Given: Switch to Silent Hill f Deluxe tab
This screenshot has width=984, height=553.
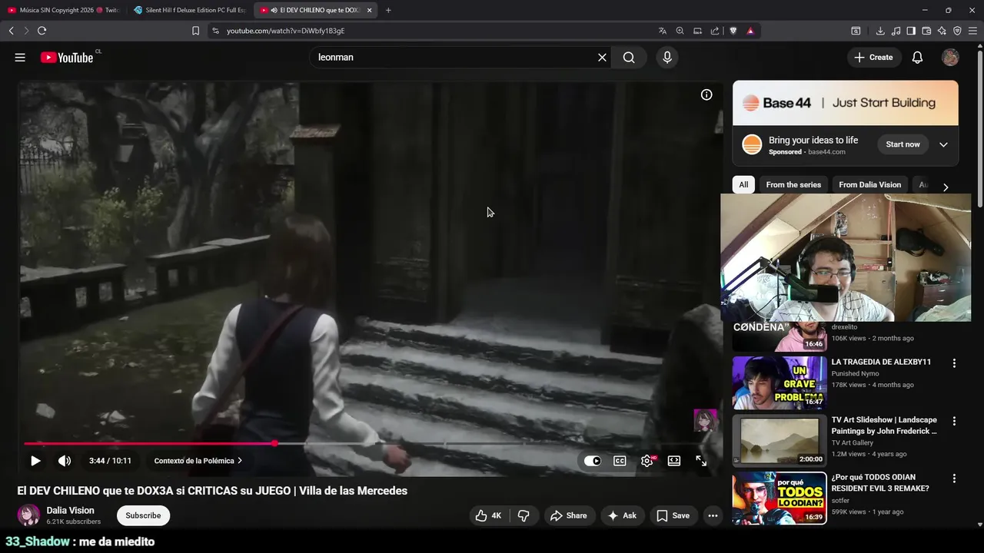Looking at the screenshot, I should pos(189,10).
